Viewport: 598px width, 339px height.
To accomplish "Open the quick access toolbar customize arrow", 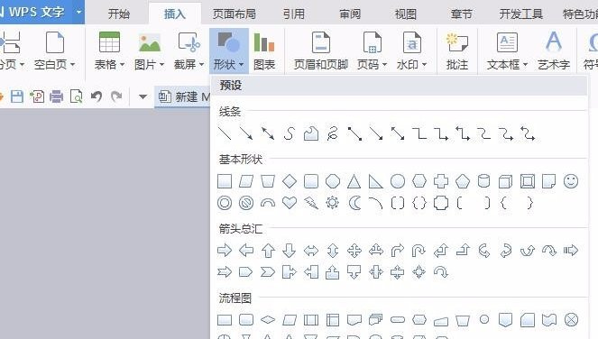I will click(x=143, y=96).
